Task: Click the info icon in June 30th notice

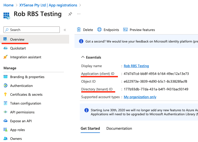Action: coord(87,110)
